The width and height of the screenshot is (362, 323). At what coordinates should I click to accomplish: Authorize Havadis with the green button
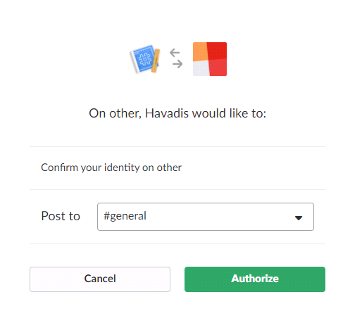pyautogui.click(x=255, y=279)
